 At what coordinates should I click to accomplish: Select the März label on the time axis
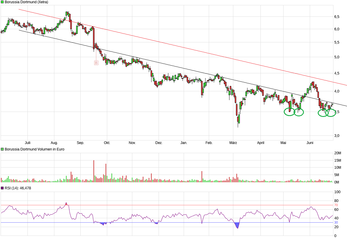coord(233,143)
